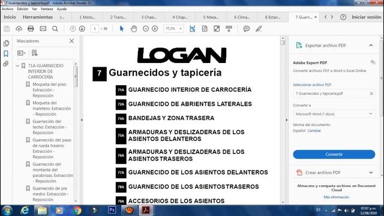Image resolution: width=384 pixels, height=216 pixels.
Task: Open bookmark options list dropdown
Action: pos(22,53)
